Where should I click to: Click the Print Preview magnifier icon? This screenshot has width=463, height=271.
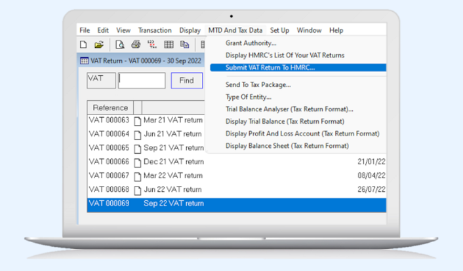[120, 45]
